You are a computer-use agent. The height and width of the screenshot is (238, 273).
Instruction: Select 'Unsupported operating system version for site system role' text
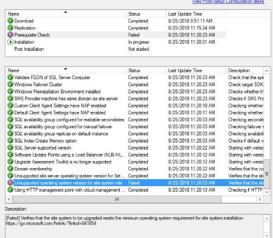68,183
